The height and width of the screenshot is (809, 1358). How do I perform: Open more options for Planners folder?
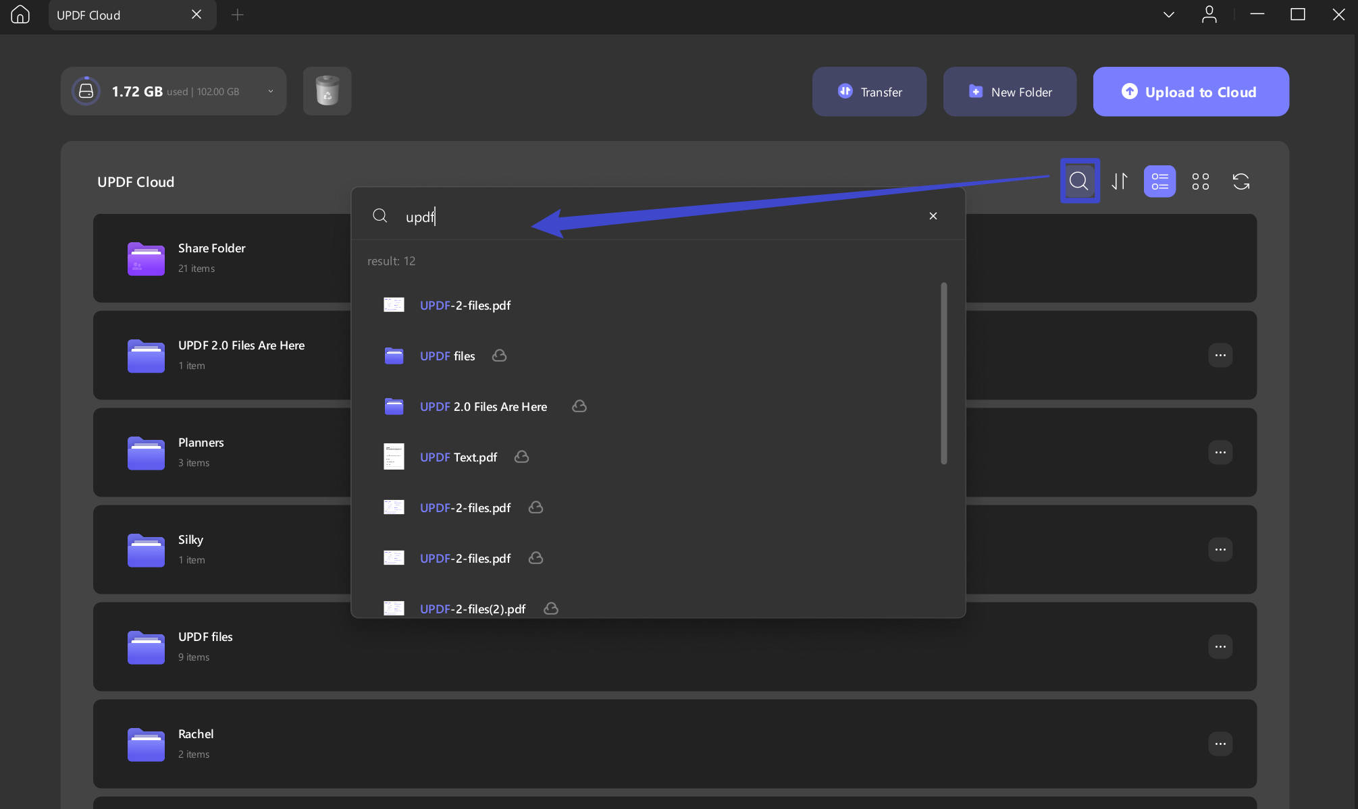pyautogui.click(x=1220, y=452)
